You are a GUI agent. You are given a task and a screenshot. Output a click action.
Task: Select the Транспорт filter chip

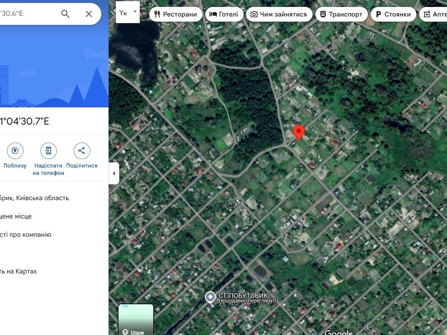pyautogui.click(x=341, y=14)
